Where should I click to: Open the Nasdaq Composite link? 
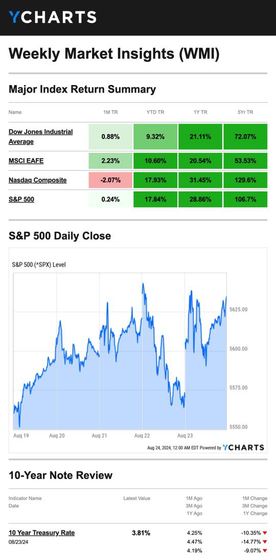[37, 180]
